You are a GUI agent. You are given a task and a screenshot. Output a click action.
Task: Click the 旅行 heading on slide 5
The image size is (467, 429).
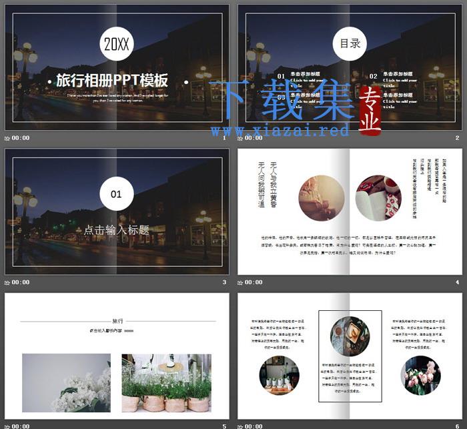coord(117,321)
